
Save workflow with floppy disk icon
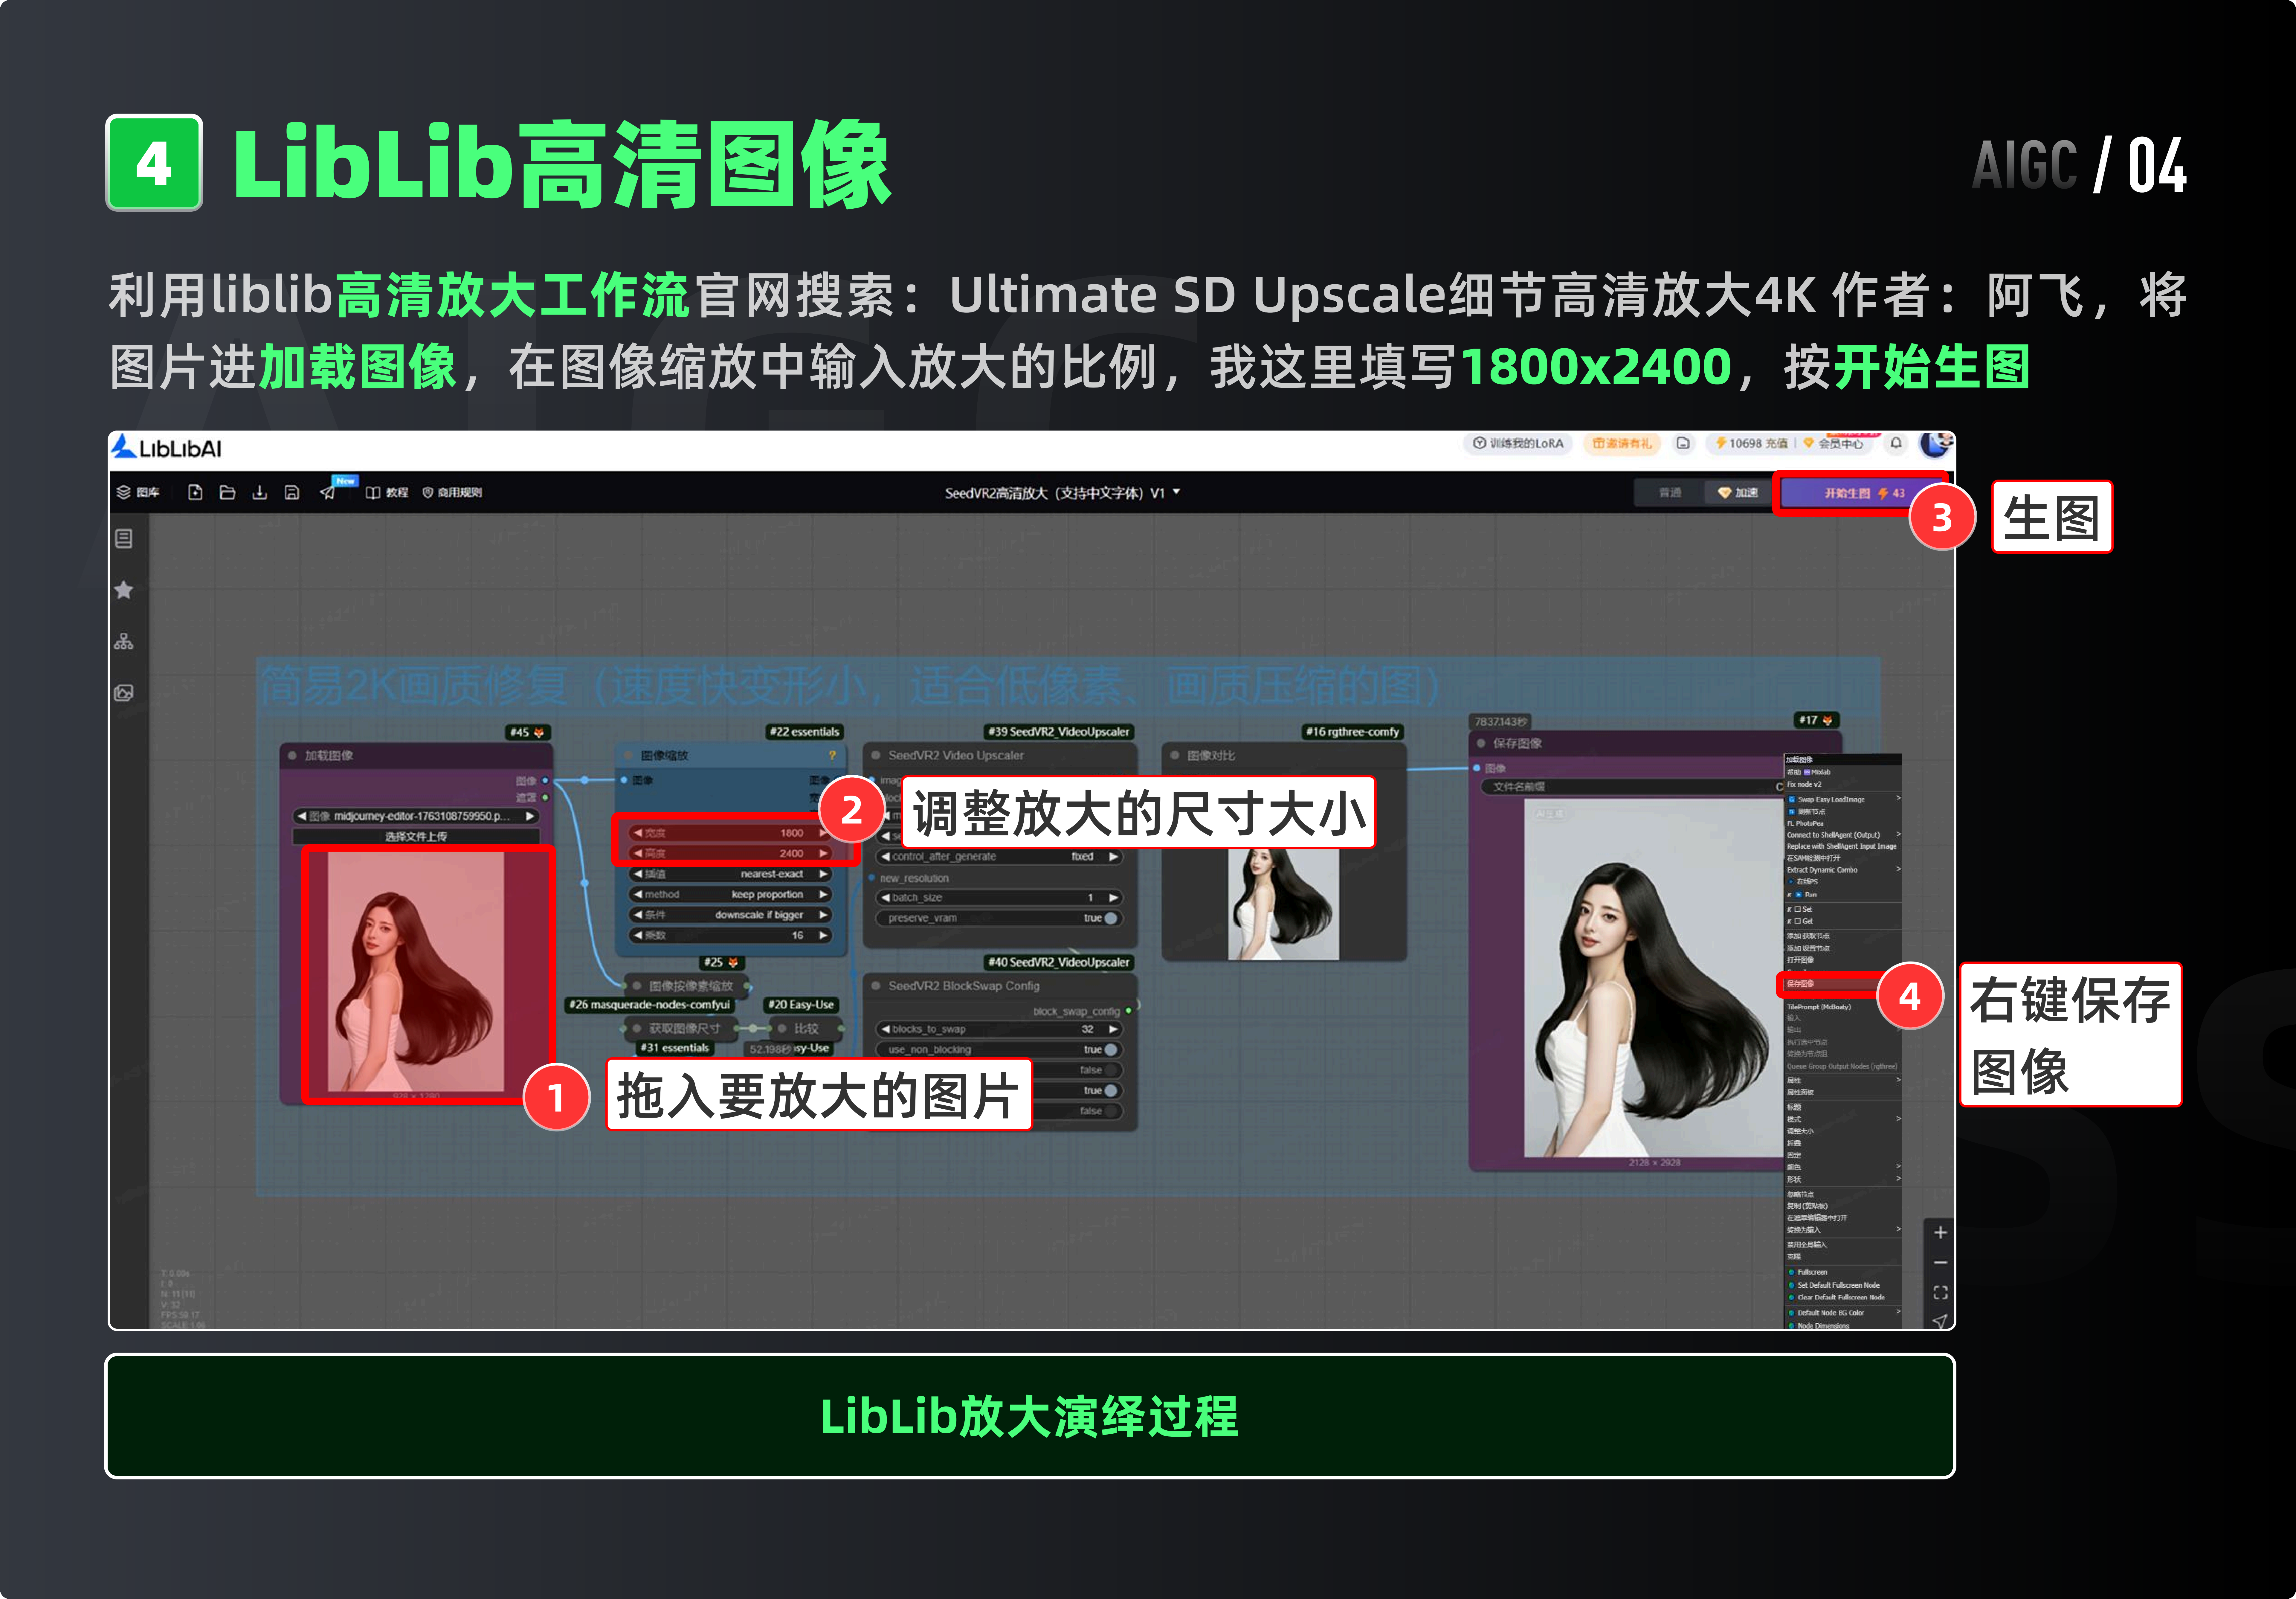[292, 492]
